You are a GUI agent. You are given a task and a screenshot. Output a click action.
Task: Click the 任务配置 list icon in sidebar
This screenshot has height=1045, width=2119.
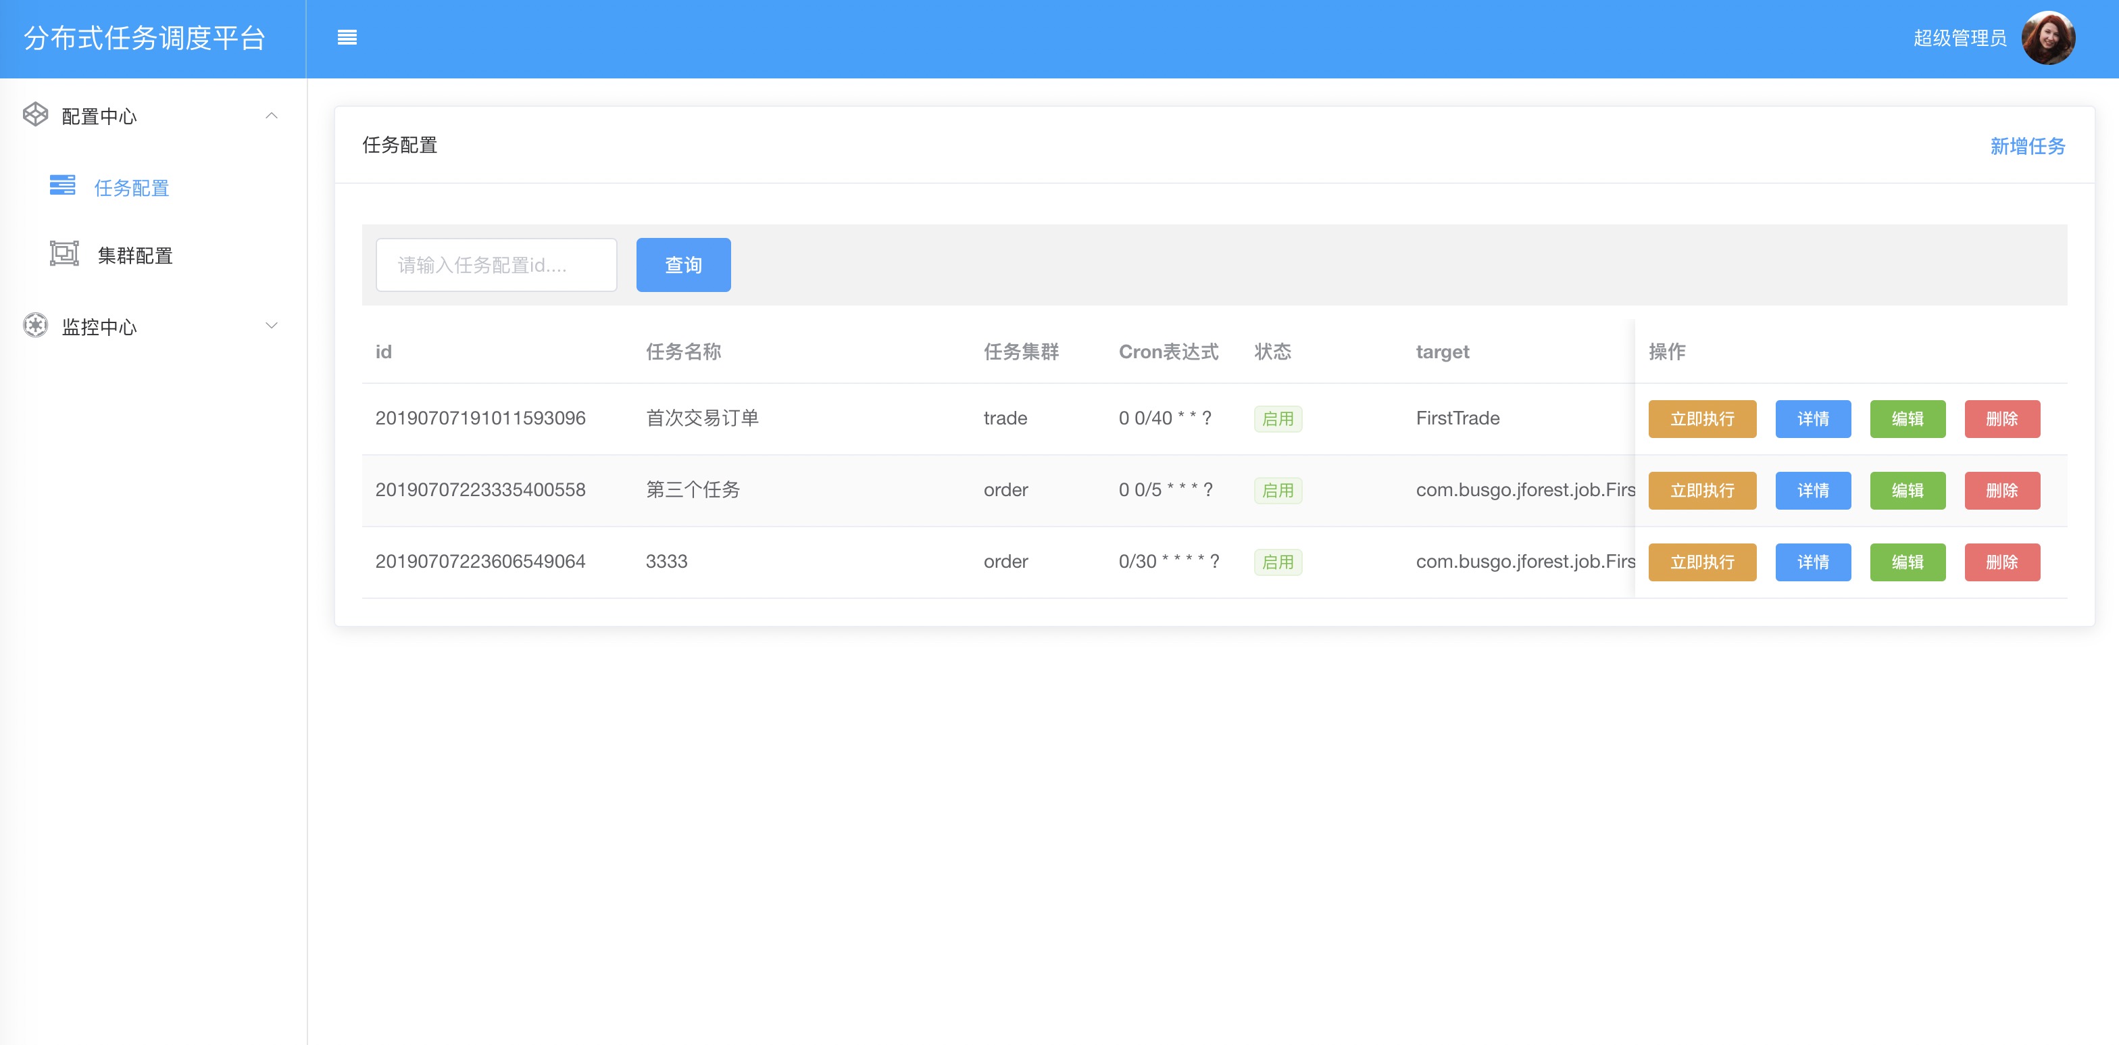coord(63,186)
